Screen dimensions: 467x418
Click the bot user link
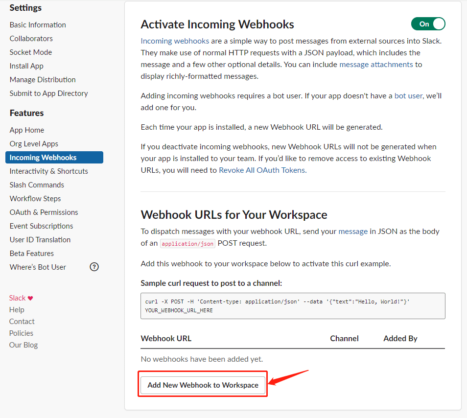click(408, 96)
